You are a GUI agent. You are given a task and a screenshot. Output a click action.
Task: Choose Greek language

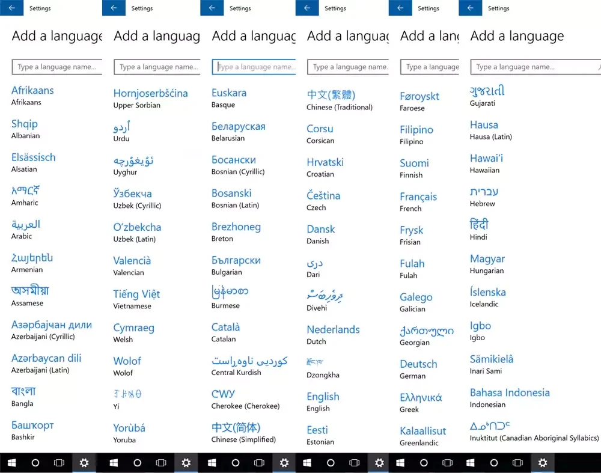tap(421, 403)
